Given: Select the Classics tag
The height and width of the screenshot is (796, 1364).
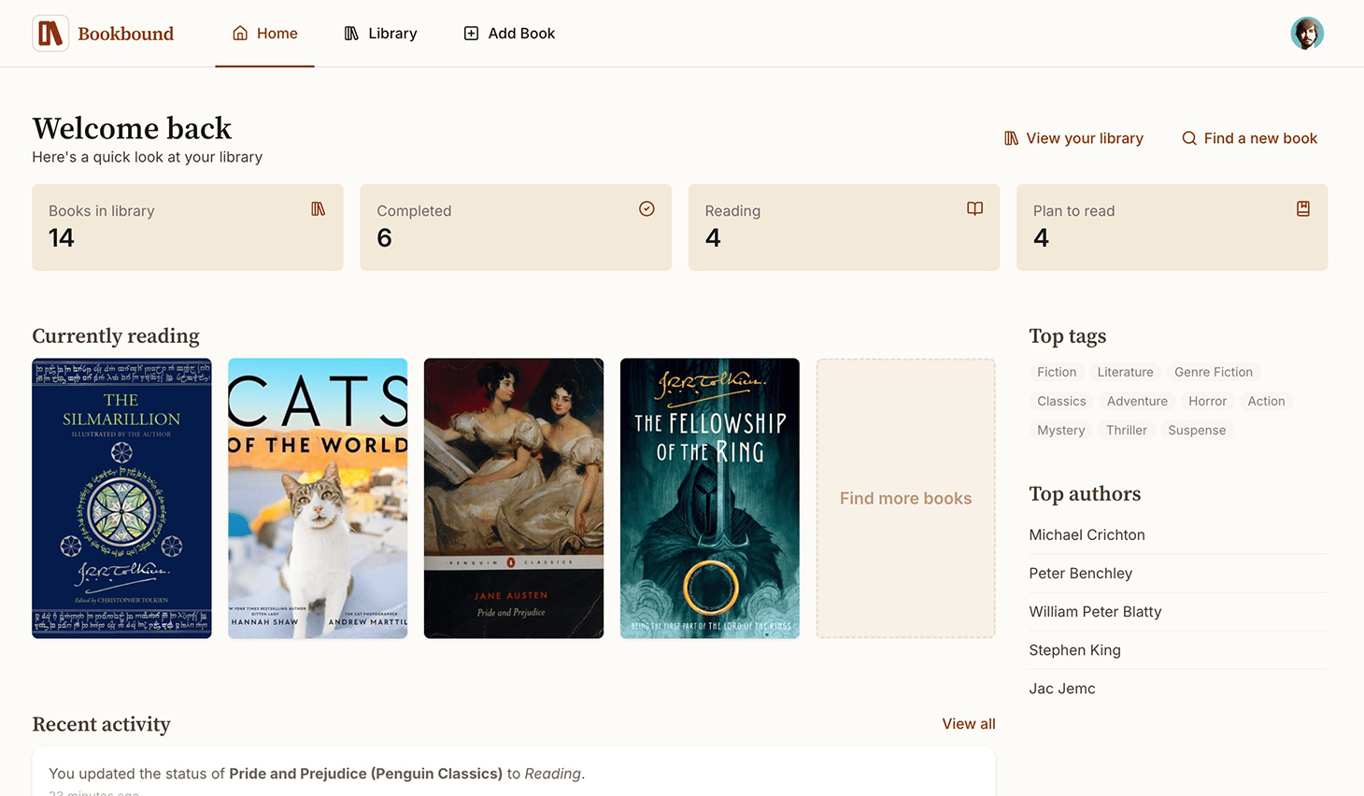Looking at the screenshot, I should click(1061, 401).
